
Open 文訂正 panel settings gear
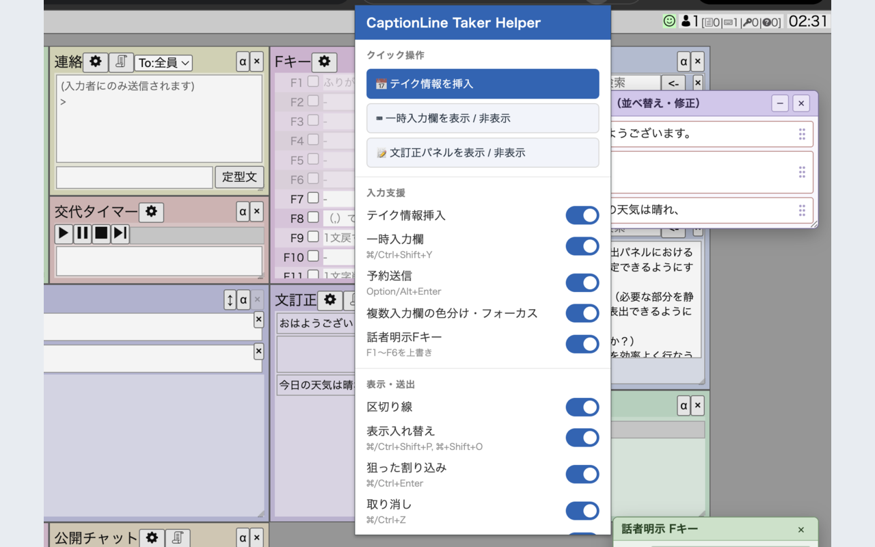coord(329,300)
